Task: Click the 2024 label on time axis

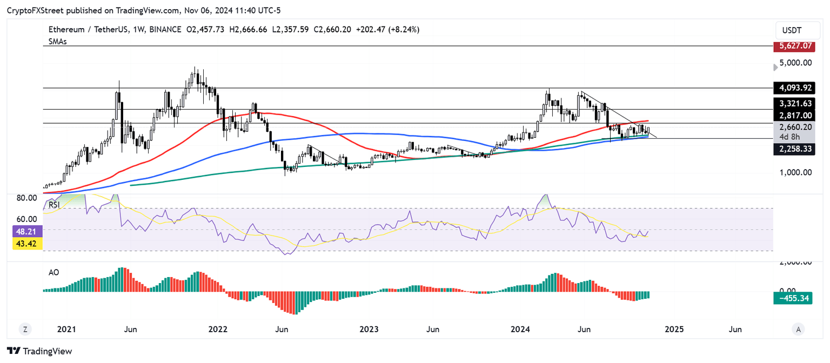Action: [x=520, y=329]
